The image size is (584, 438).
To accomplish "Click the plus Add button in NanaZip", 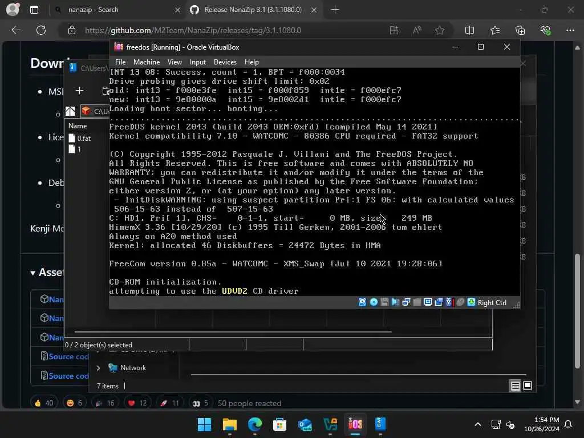I will (x=79, y=91).
